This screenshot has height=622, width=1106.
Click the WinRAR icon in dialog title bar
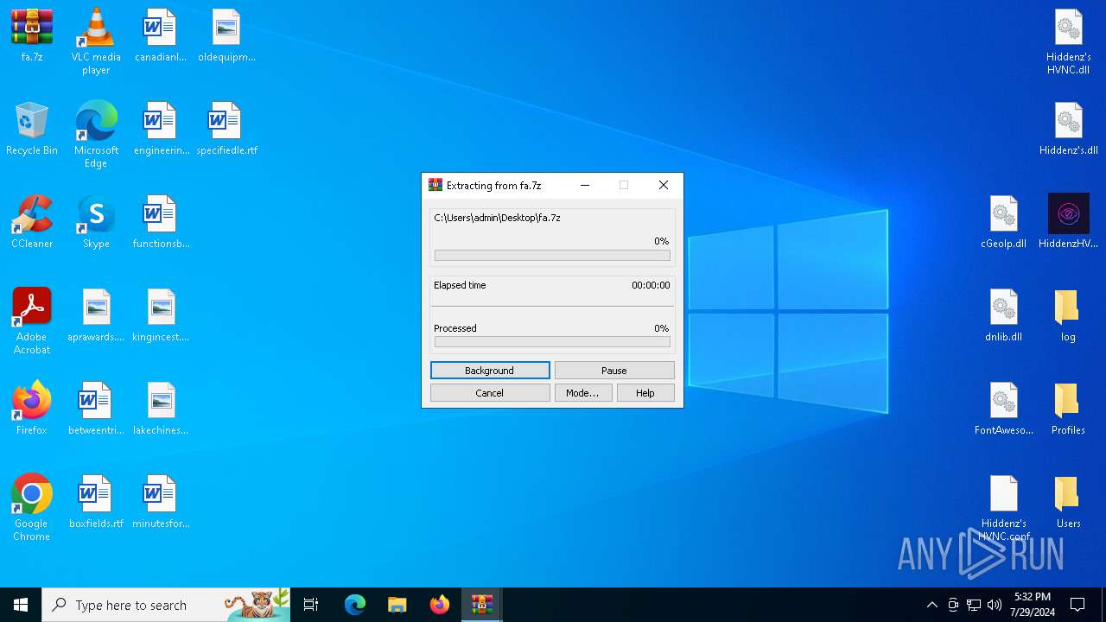coord(435,185)
